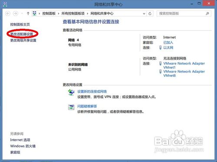Open 更改高级共享设置 link

point(23,40)
